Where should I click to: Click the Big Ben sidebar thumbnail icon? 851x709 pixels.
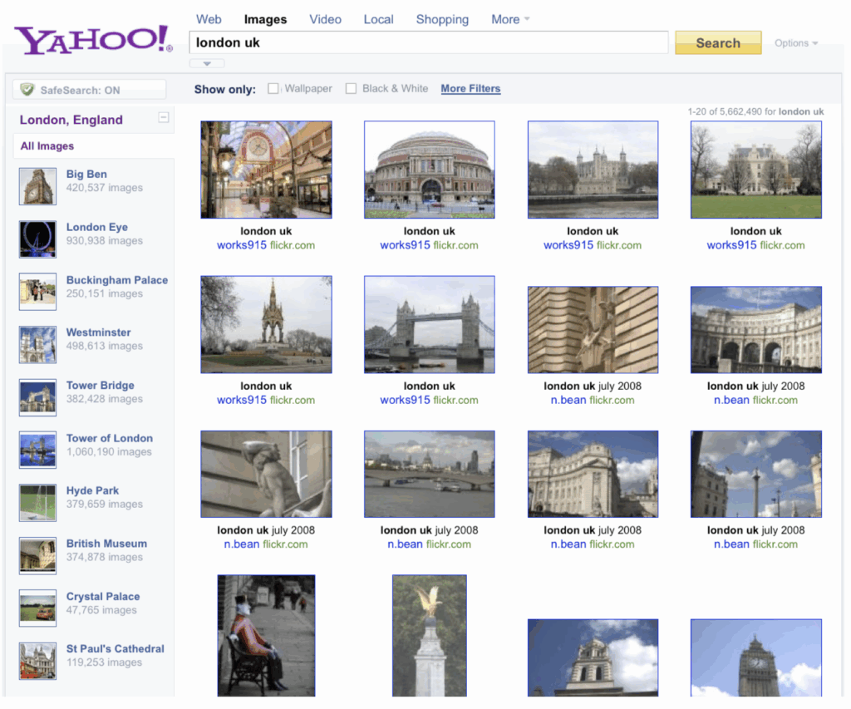(x=37, y=186)
